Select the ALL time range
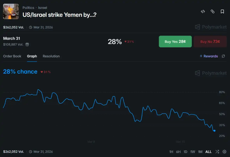Image resolution: width=230 pixels, height=157 pixels. point(208,152)
